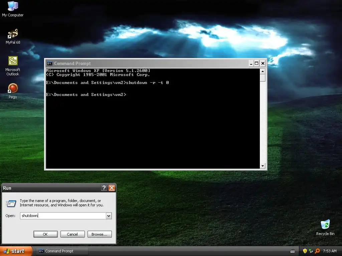Click the Command Prompt scrollbar thumb
This screenshot has height=256, width=342.
[x=263, y=78]
